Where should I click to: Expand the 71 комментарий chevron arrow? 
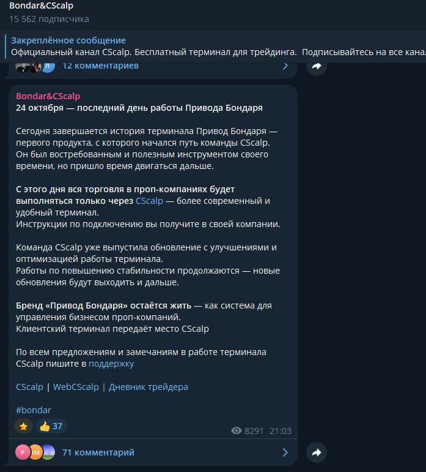click(285, 452)
